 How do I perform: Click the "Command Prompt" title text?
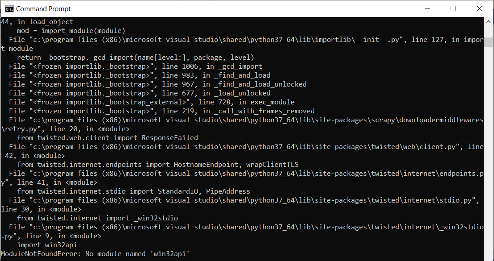(43, 8)
